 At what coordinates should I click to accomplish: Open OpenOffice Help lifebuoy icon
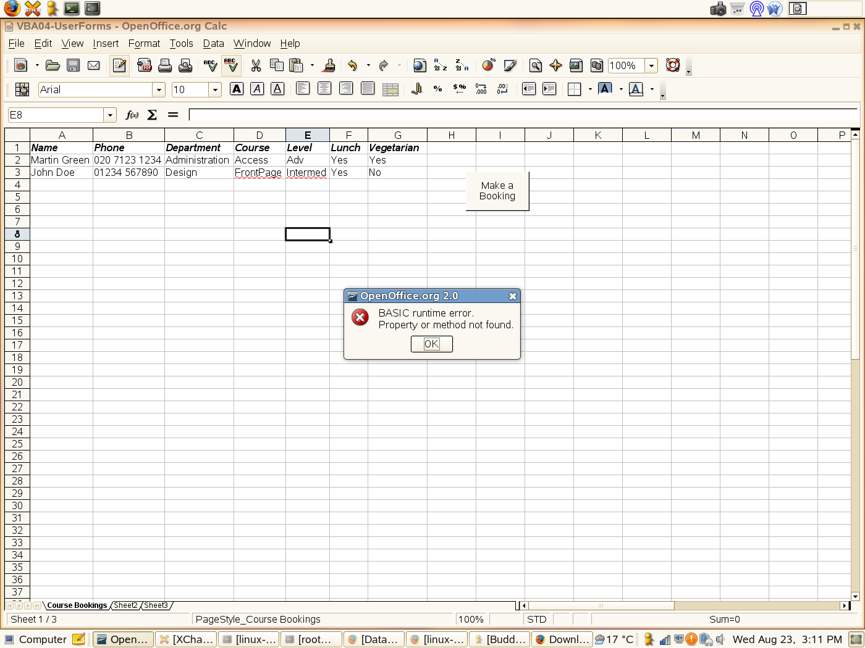point(673,65)
